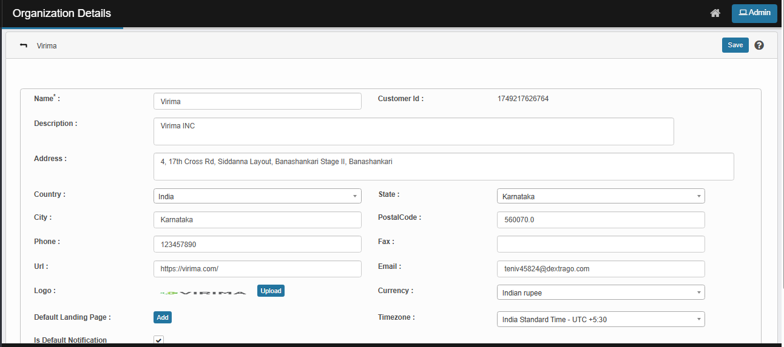Screen dimensions: 784x347
Task: Select the Description text area
Action: (413, 131)
